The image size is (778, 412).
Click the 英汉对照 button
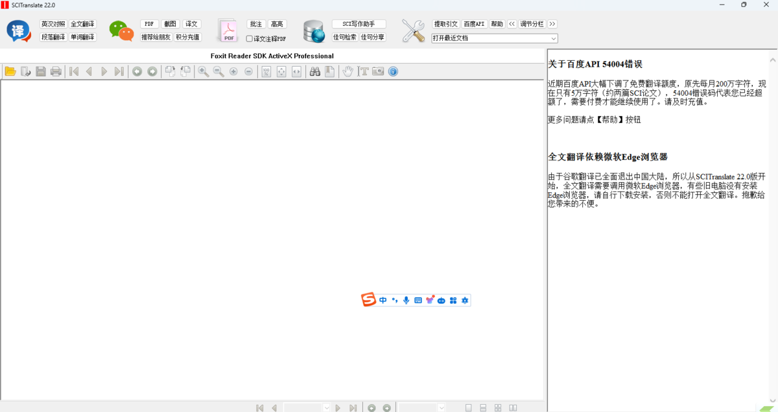[x=53, y=24]
